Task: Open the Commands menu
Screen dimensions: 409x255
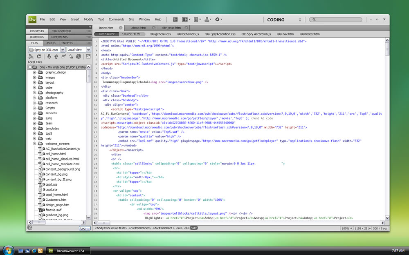Action: point(116,20)
